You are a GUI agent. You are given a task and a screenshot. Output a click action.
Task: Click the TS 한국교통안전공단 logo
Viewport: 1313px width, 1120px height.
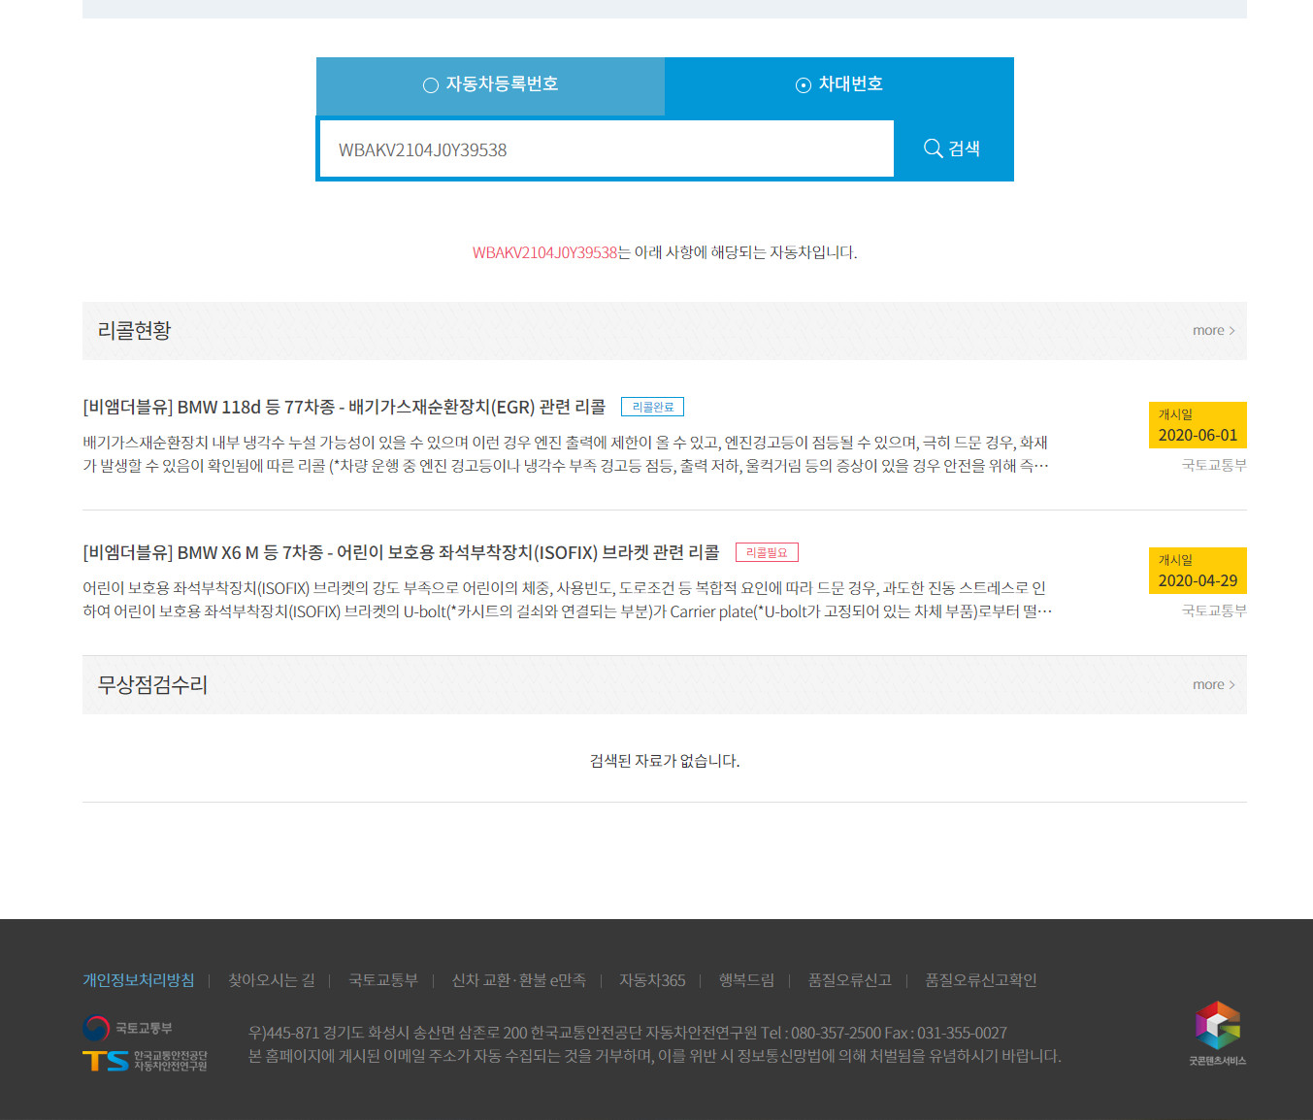tap(145, 1061)
